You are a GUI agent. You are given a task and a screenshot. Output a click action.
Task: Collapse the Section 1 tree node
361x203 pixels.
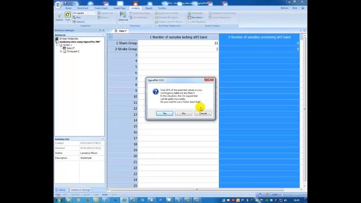tap(57, 45)
